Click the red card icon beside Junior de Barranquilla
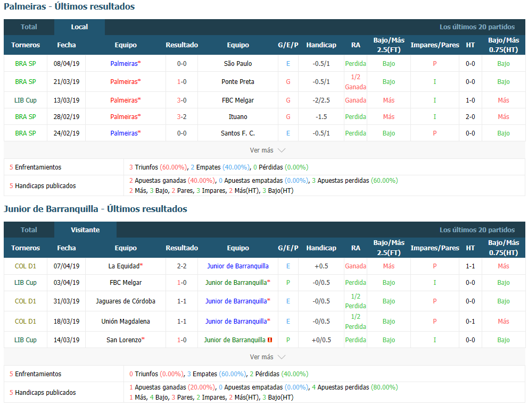The image size is (528, 406). point(270,340)
